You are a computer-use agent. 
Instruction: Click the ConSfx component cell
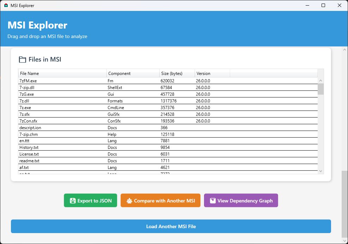tap(114, 121)
